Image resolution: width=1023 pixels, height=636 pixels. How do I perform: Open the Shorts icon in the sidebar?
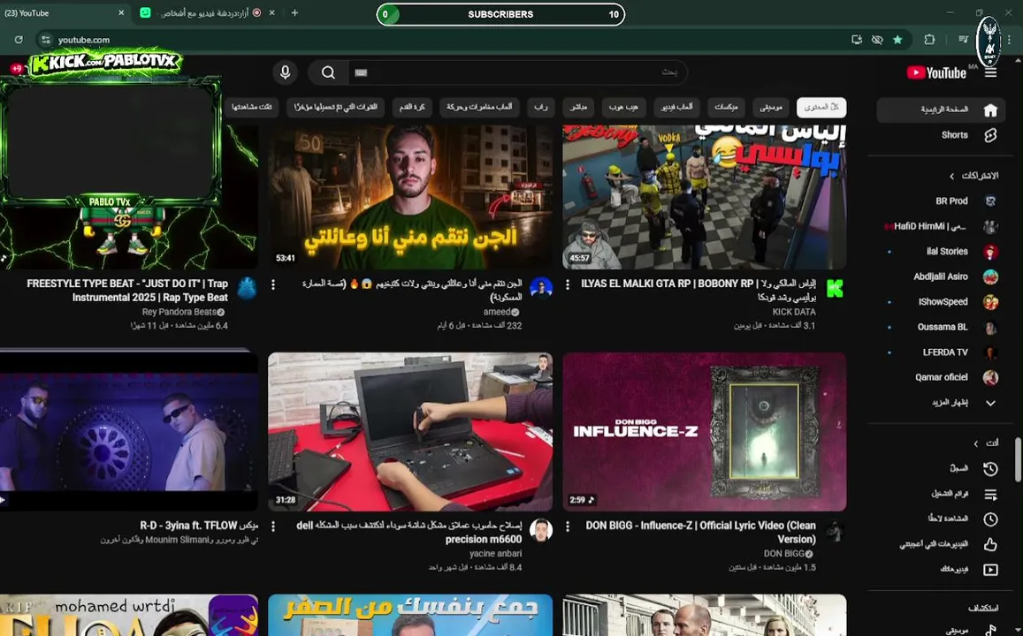pyautogui.click(x=990, y=135)
